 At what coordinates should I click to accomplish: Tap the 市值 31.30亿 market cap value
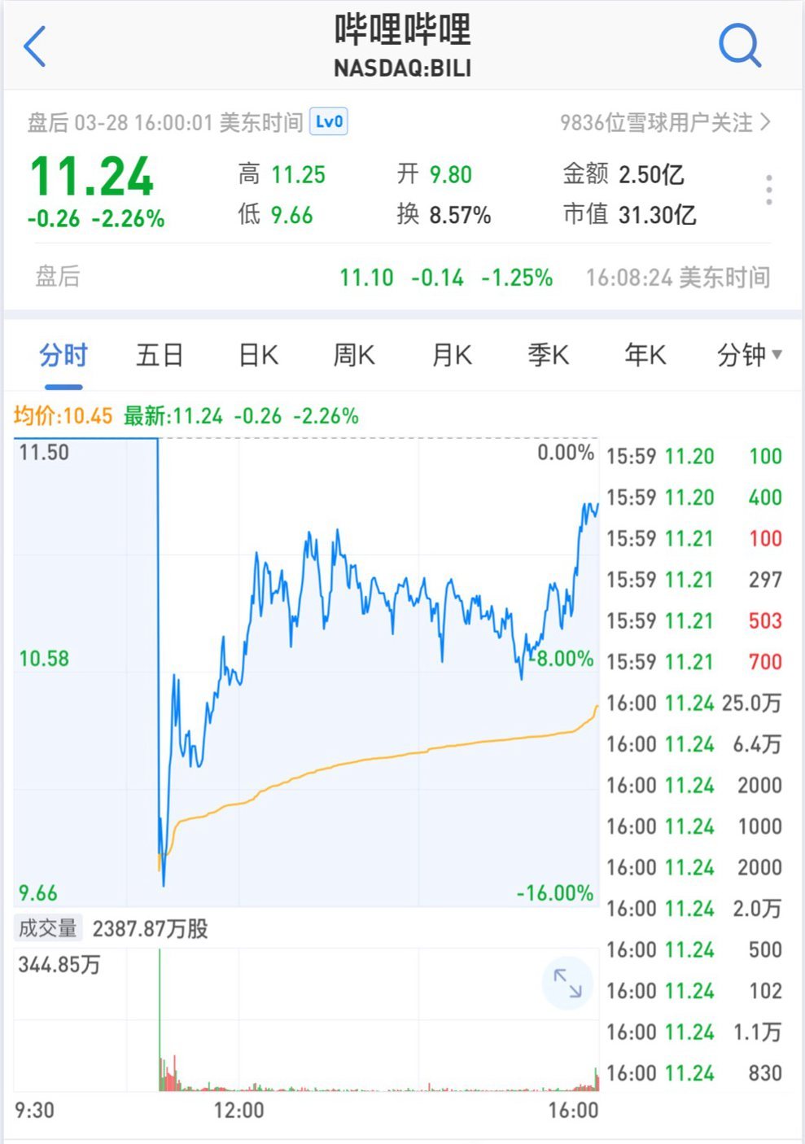(629, 216)
